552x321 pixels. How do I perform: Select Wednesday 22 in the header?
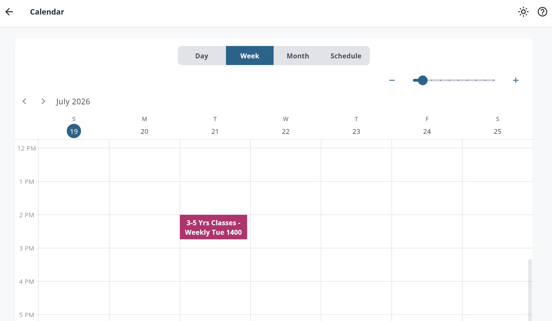tap(285, 131)
